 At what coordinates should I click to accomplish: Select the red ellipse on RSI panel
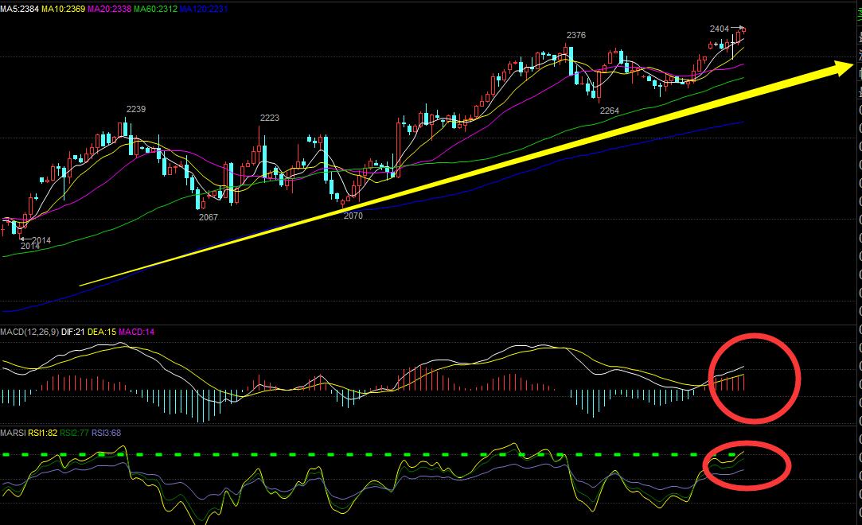tap(747, 463)
